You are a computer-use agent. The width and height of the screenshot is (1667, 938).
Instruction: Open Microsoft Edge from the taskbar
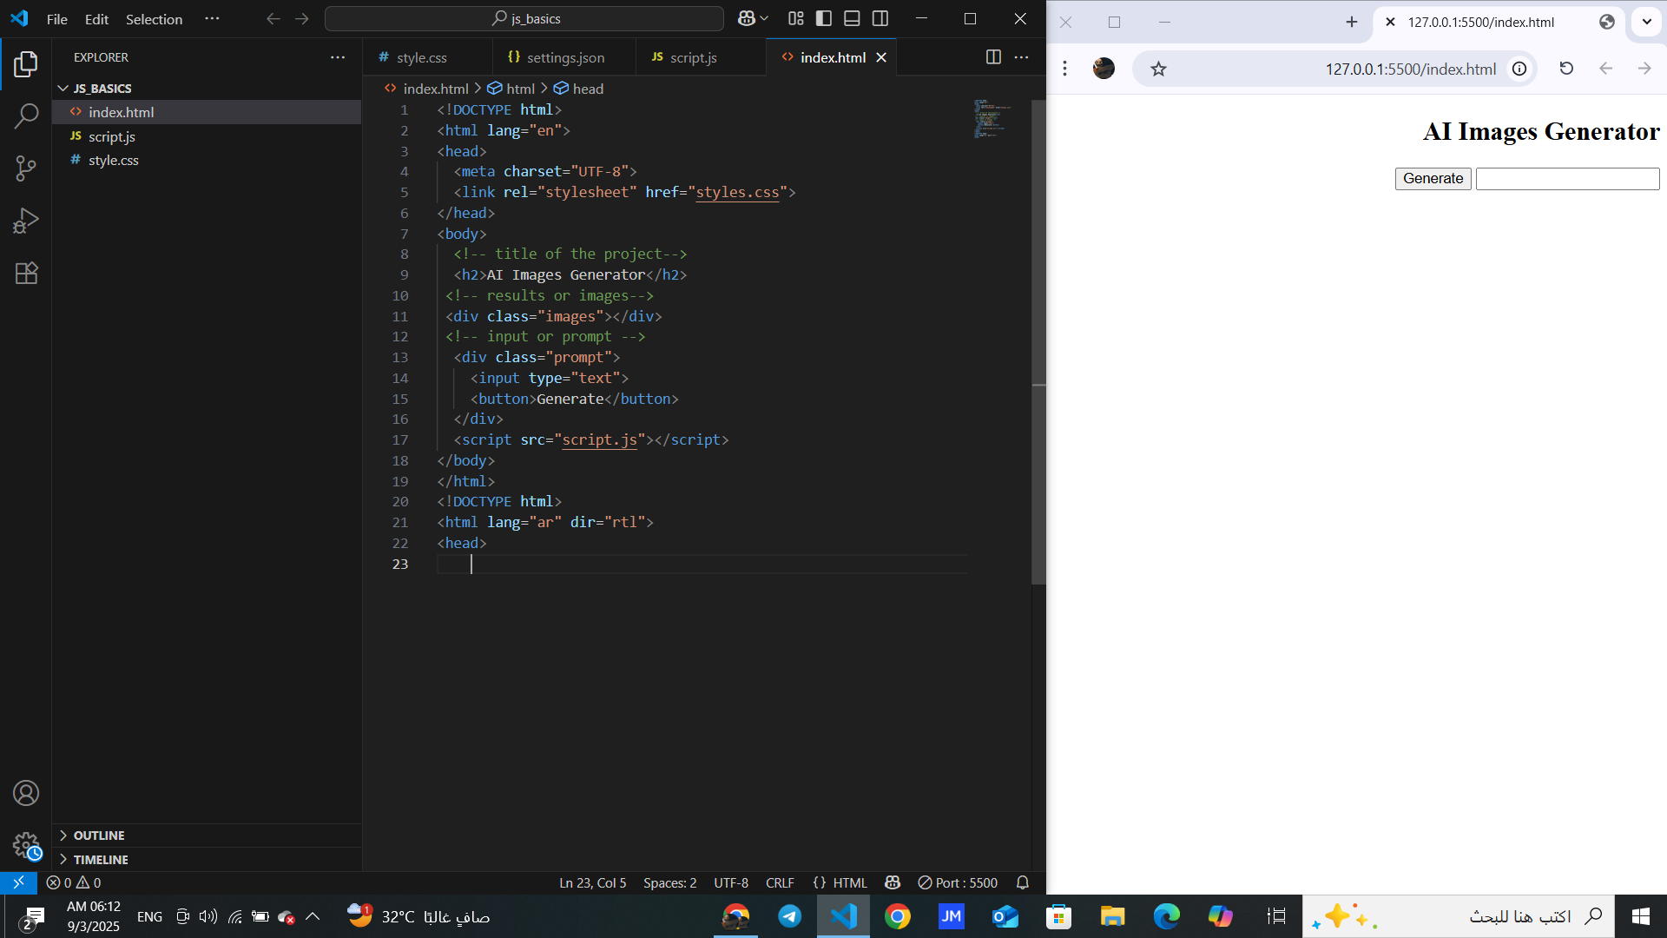coord(1166,916)
